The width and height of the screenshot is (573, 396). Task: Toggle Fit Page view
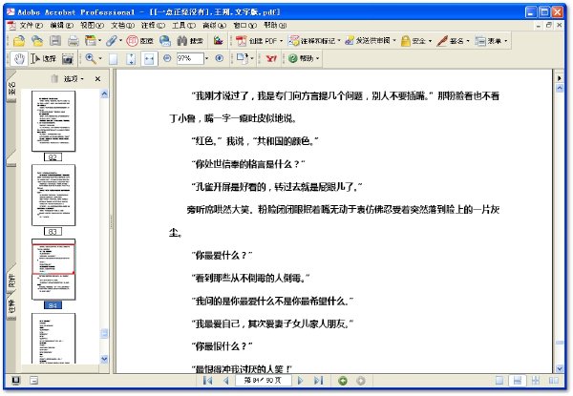coord(131,59)
